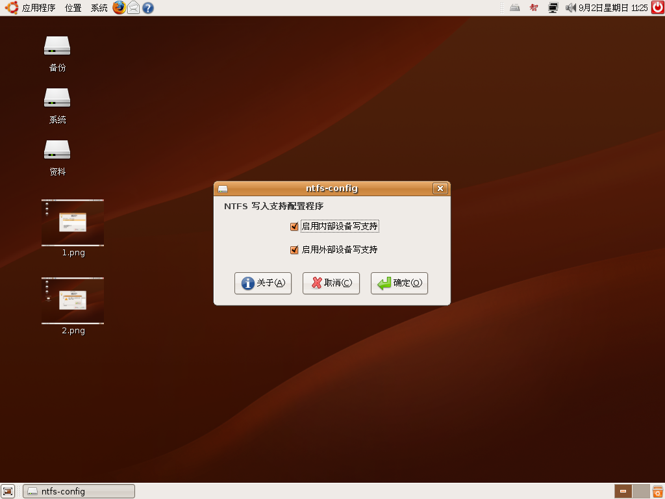Click the 取消(C) Cancel button
This screenshot has height=499, width=665.
click(331, 283)
